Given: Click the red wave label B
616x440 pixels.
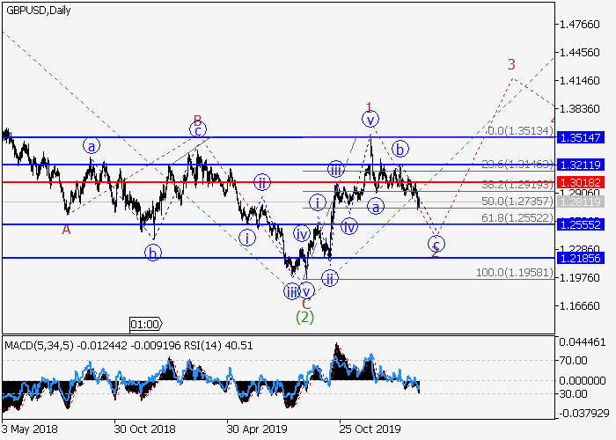Looking at the screenshot, I should pyautogui.click(x=198, y=120).
